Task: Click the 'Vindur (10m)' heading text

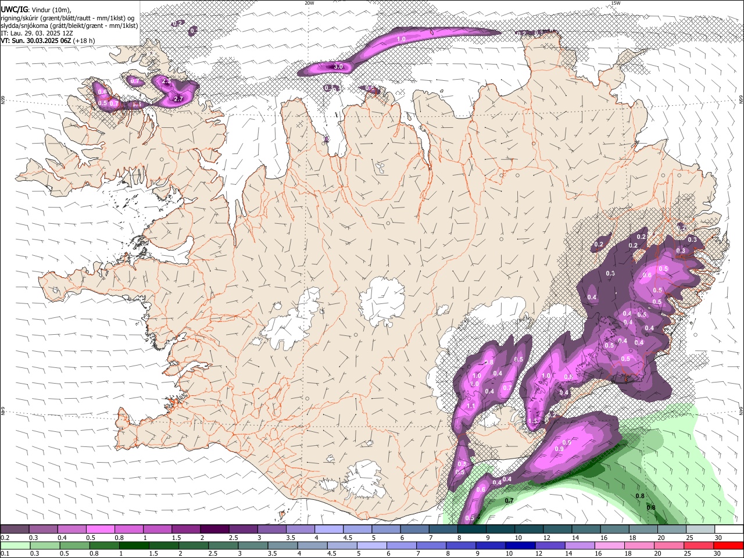Action: (51, 10)
